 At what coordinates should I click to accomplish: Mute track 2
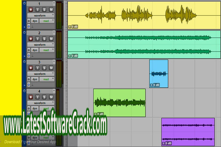[52, 39]
